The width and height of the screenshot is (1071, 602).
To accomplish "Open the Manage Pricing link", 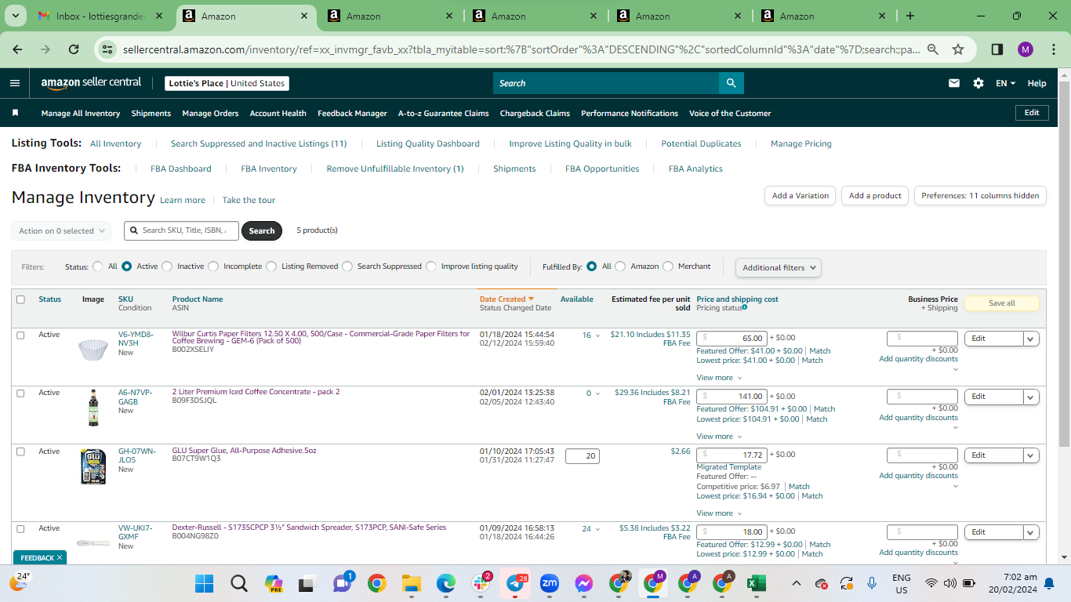I will [x=801, y=143].
